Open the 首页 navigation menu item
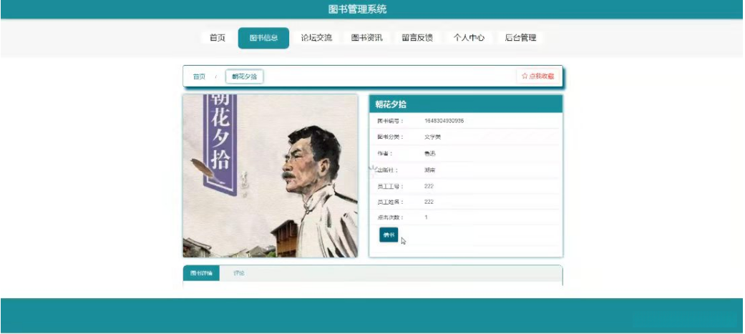The image size is (745, 334). click(x=217, y=38)
